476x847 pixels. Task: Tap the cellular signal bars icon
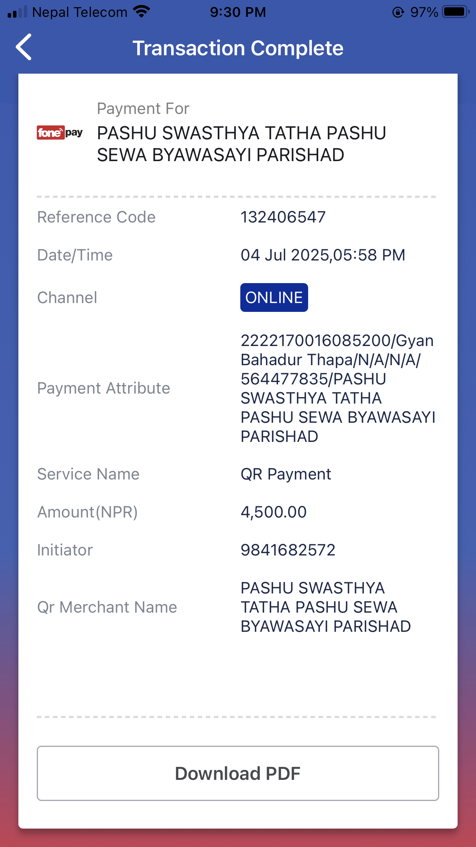coord(17,12)
